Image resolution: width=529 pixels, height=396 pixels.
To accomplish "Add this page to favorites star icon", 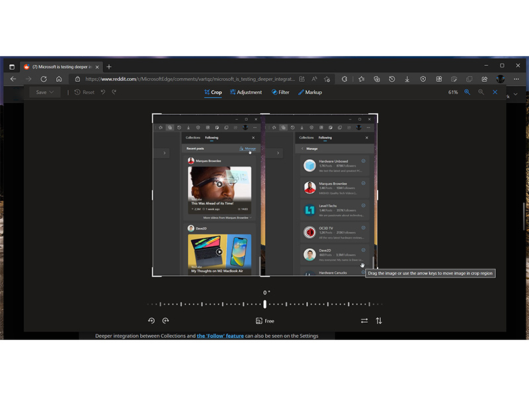I will pyautogui.click(x=327, y=79).
